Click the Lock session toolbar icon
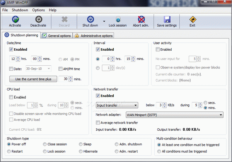232x162 pixels. click(118, 19)
